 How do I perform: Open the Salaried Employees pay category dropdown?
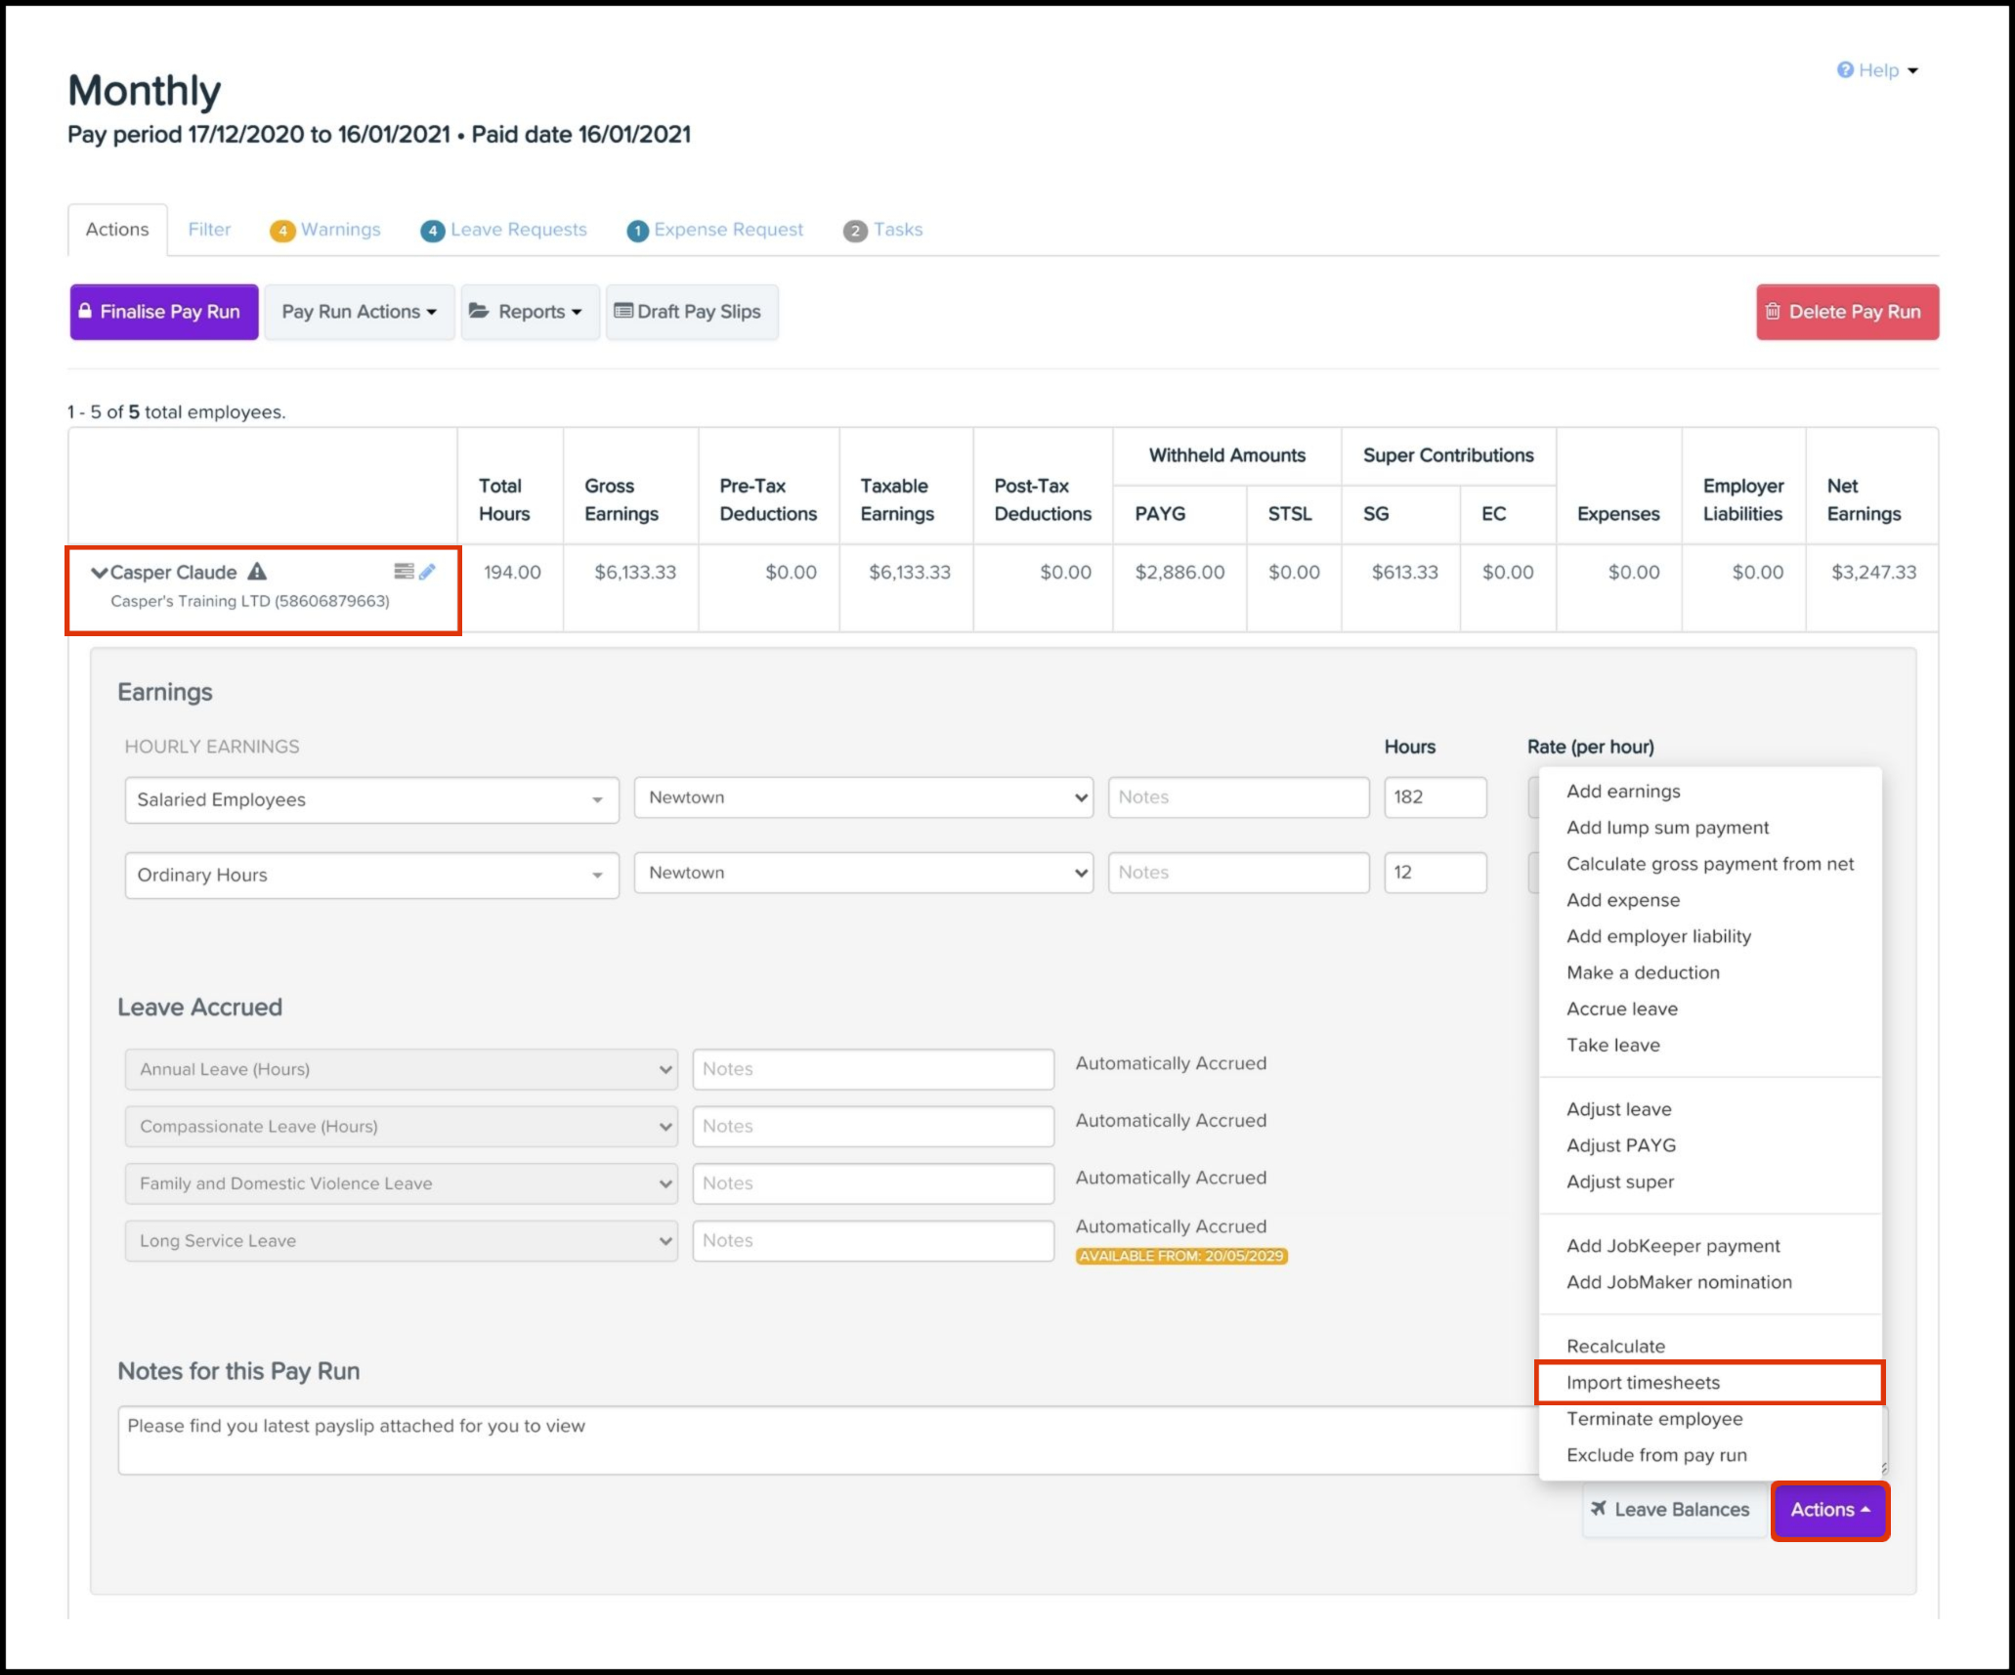pyautogui.click(x=371, y=799)
